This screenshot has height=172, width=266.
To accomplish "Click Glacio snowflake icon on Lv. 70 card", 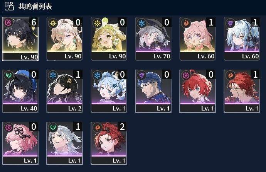I will 141,23.
